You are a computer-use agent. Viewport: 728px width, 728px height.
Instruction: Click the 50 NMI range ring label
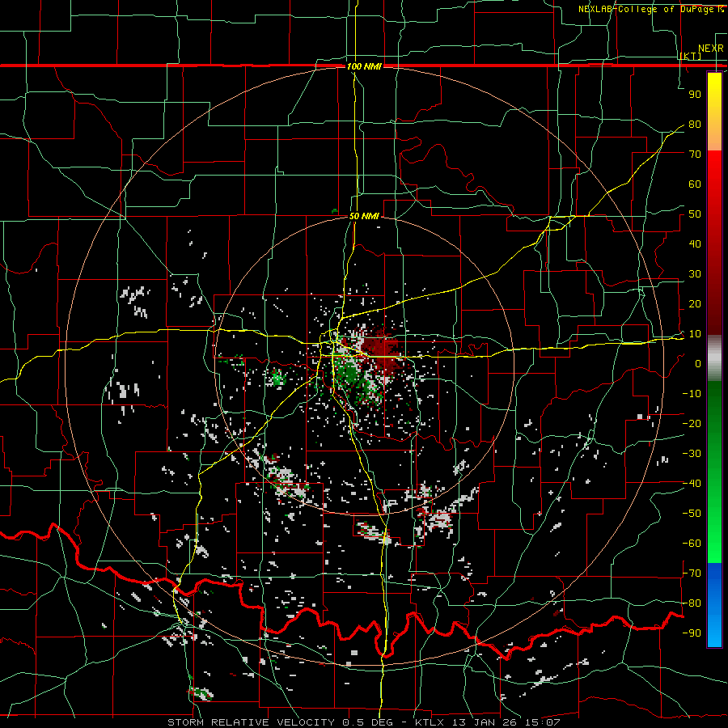point(364,216)
